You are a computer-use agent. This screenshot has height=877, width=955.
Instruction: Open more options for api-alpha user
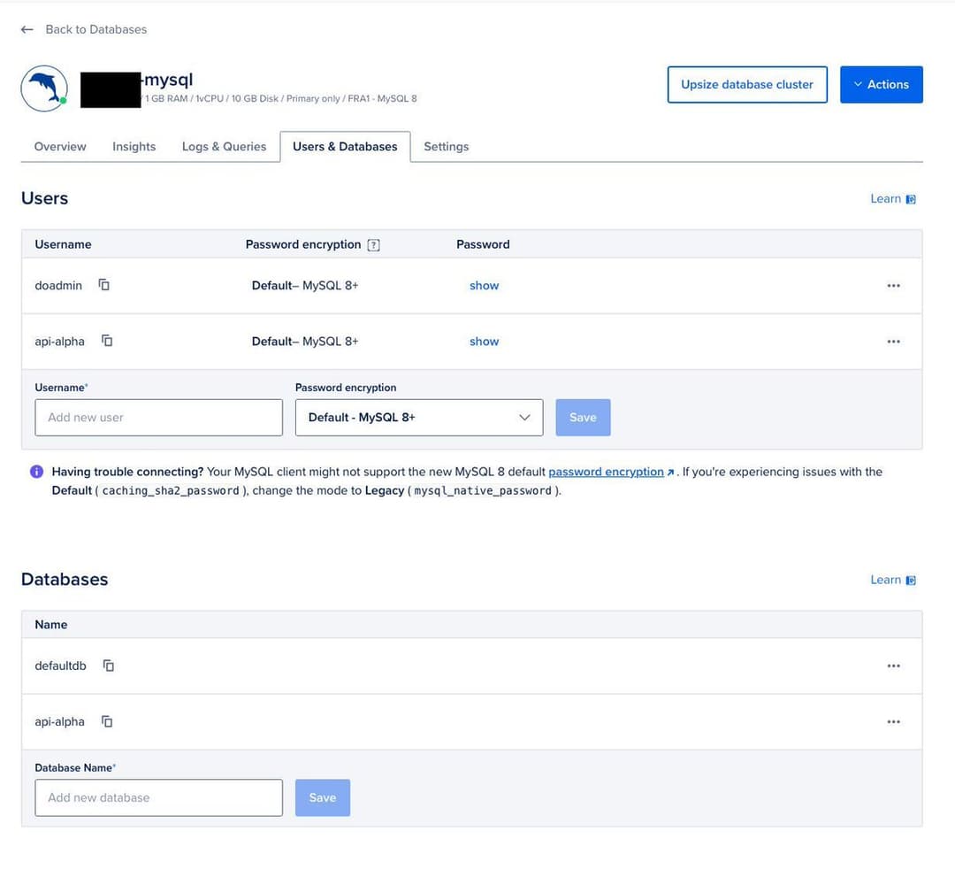click(893, 342)
